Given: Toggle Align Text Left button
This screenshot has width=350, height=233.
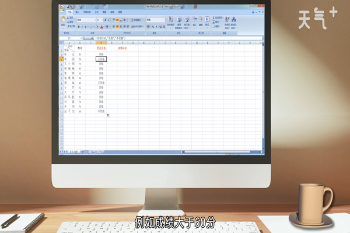Looking at the screenshot, I should click(x=114, y=27).
